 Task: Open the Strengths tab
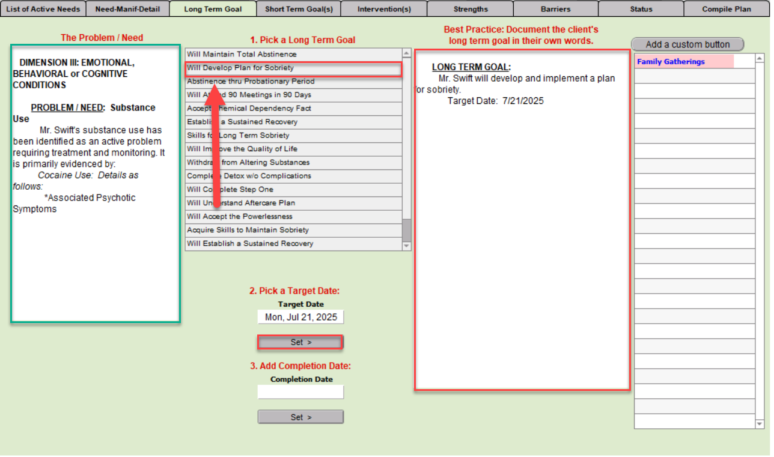[x=471, y=9]
